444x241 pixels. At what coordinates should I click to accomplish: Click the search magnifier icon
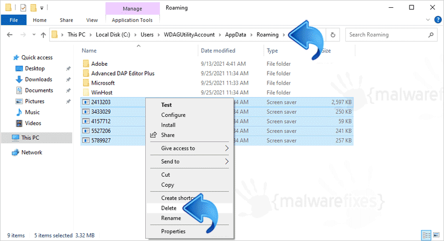click(x=431, y=35)
